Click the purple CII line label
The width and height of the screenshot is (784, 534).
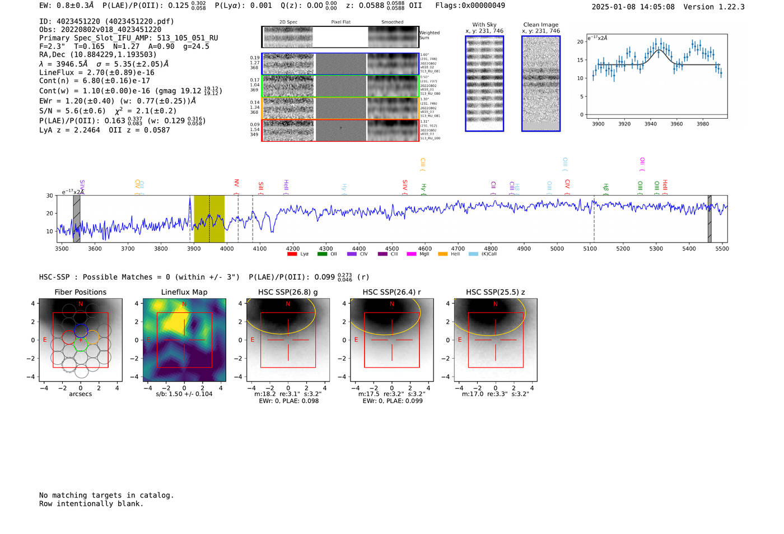click(x=493, y=185)
